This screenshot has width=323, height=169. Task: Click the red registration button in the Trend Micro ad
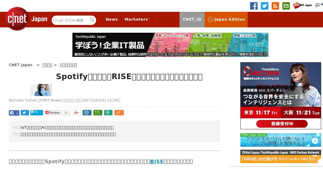tap(282, 124)
